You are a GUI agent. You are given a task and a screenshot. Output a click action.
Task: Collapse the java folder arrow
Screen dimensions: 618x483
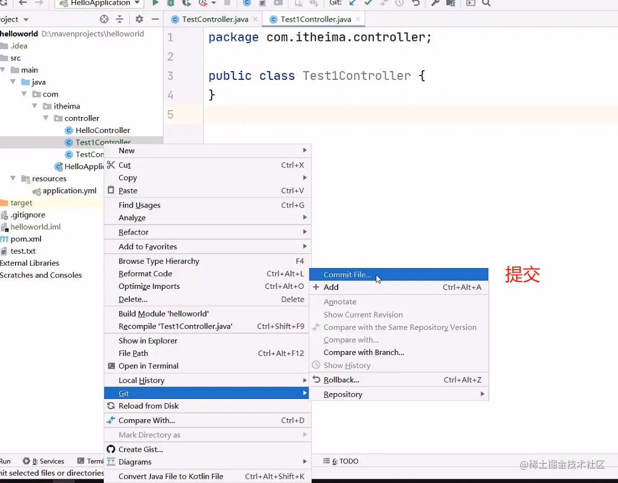coord(13,81)
